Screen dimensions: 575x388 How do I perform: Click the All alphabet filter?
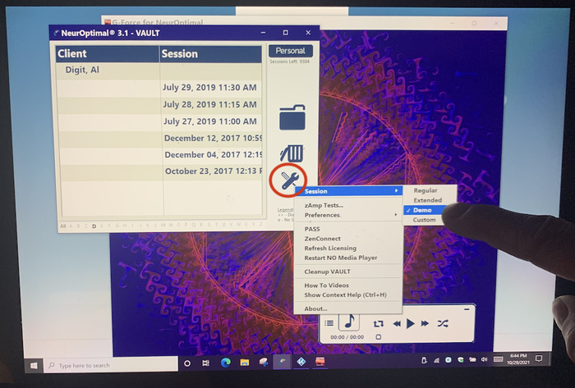point(63,226)
